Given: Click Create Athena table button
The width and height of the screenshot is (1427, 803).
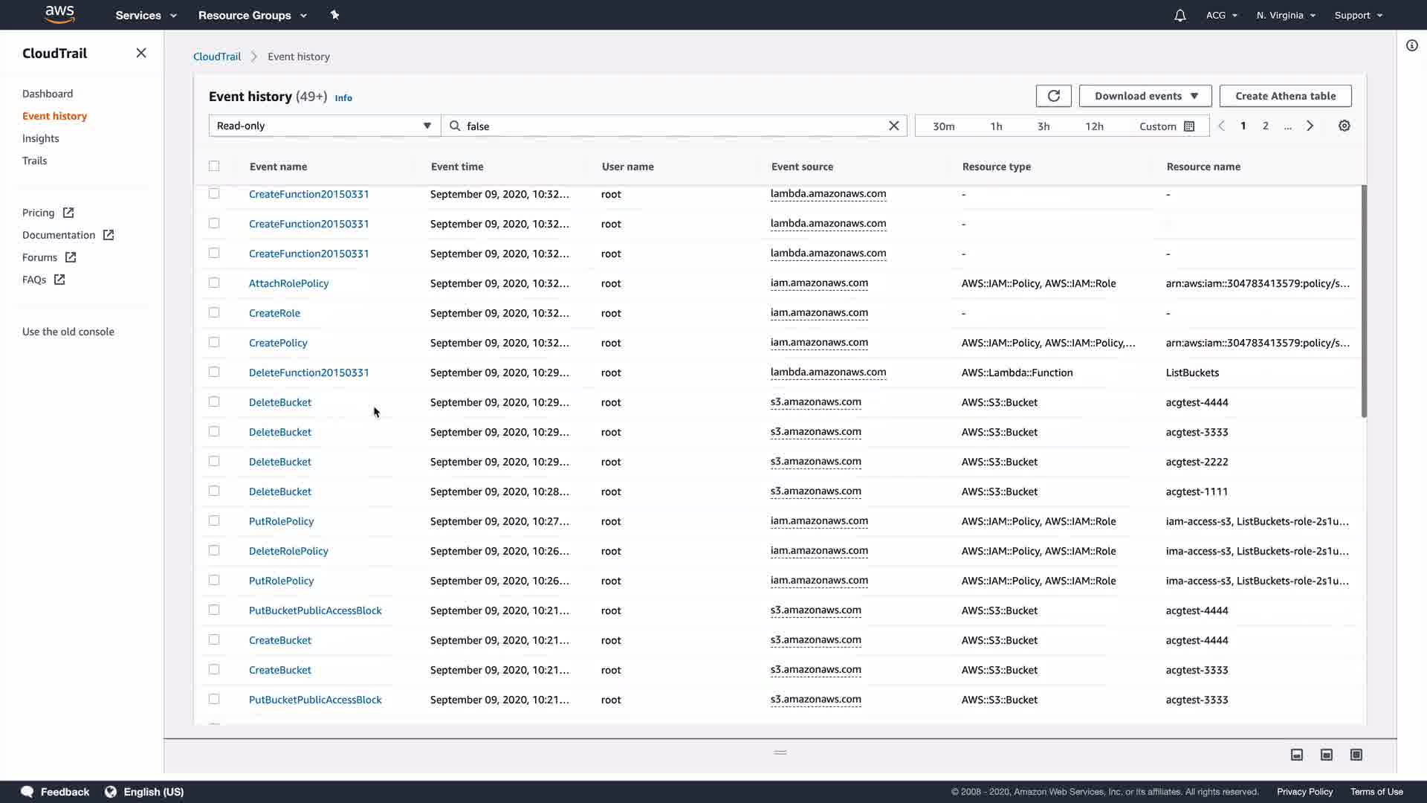Looking at the screenshot, I should [x=1285, y=96].
